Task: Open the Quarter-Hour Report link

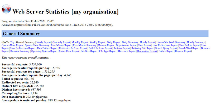Action: pyautogui.click(x=12, y=45)
